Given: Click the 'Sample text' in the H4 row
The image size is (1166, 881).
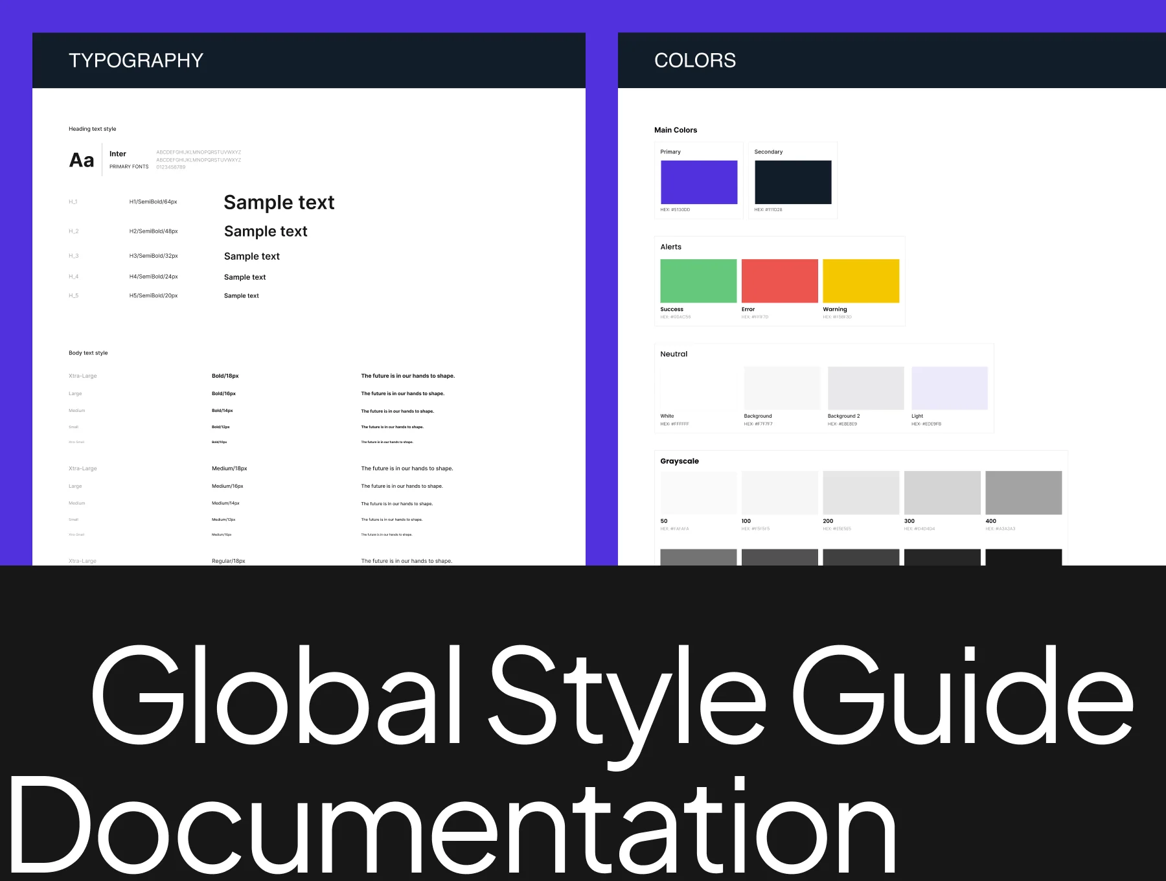Looking at the screenshot, I should [245, 277].
